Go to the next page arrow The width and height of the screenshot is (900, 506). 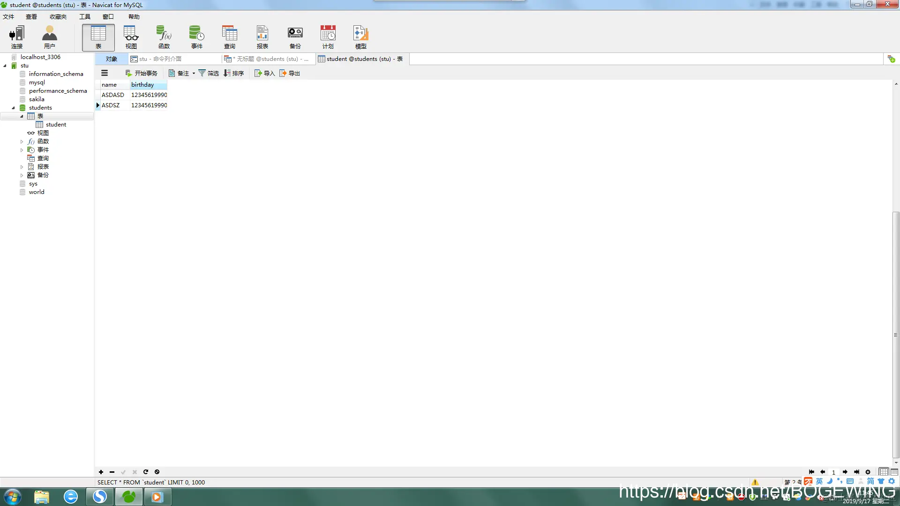(845, 472)
